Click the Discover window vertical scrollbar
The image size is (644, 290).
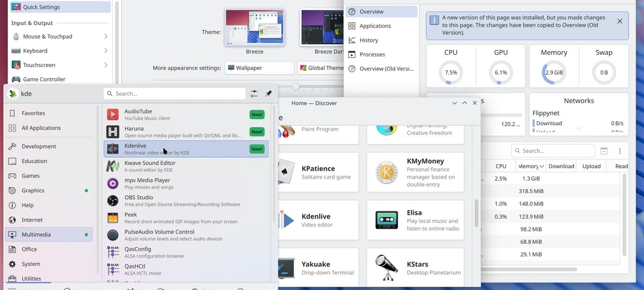[x=476, y=213]
